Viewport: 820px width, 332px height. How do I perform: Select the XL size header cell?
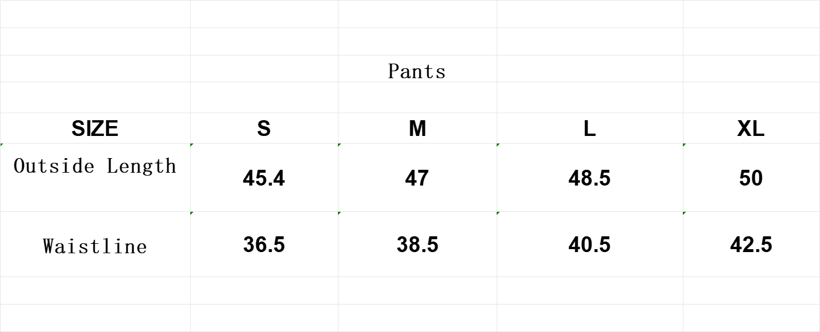coord(751,128)
